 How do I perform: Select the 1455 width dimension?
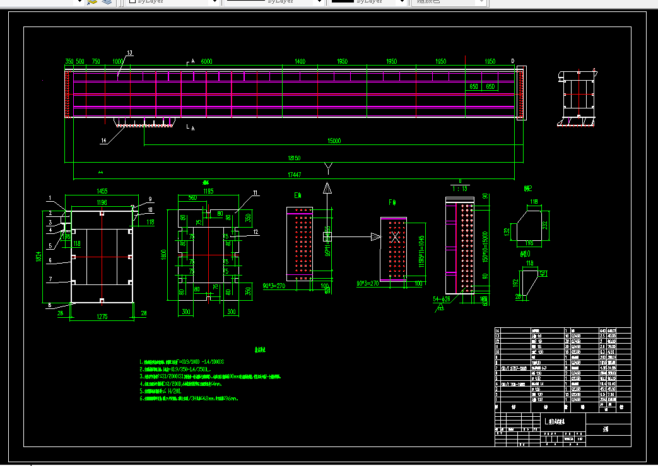click(x=102, y=191)
